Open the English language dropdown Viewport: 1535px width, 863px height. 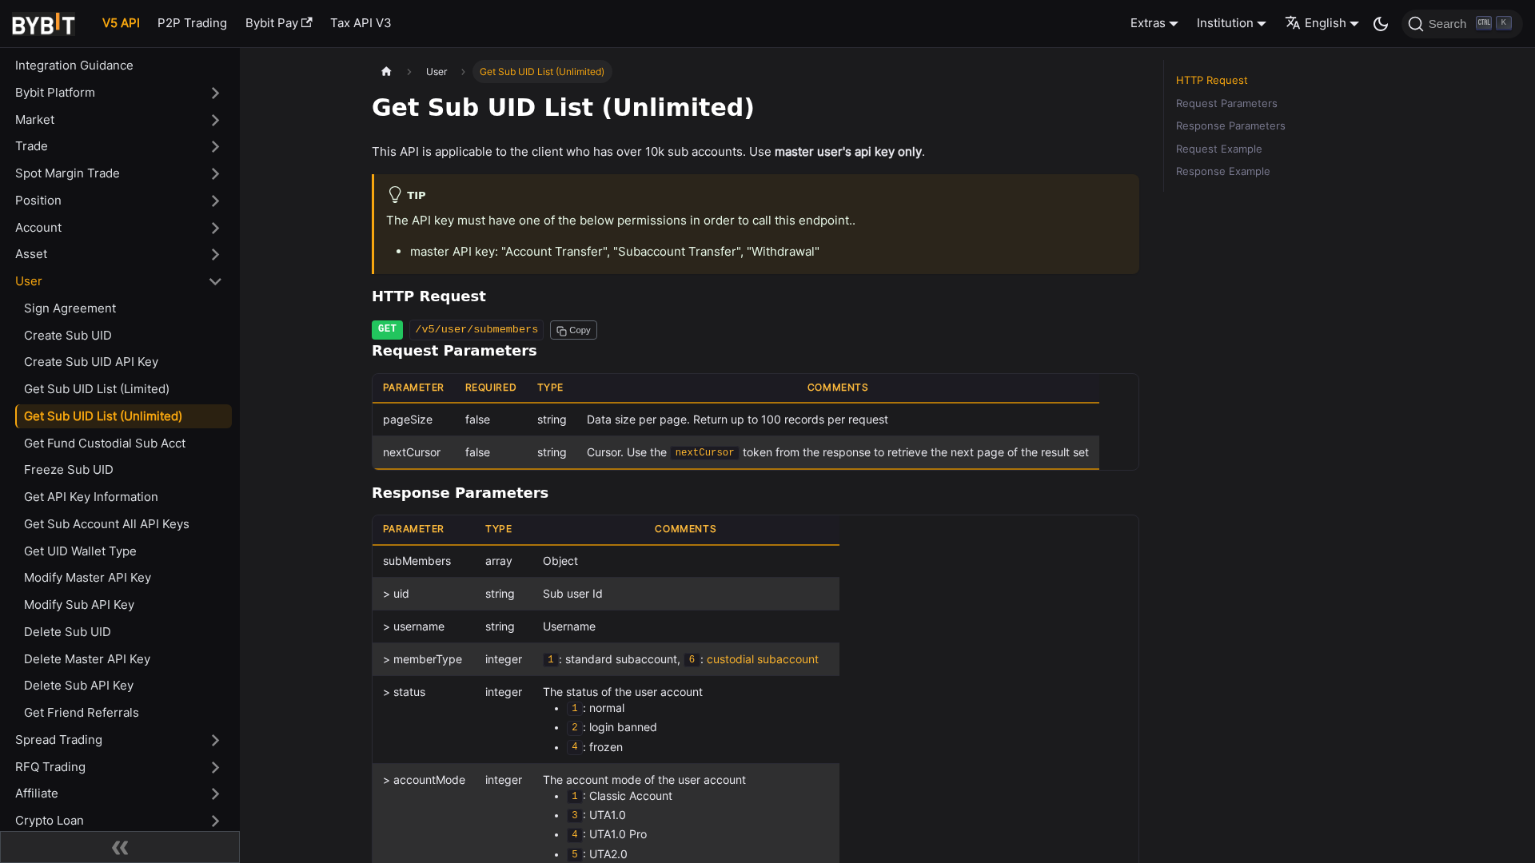click(1322, 23)
